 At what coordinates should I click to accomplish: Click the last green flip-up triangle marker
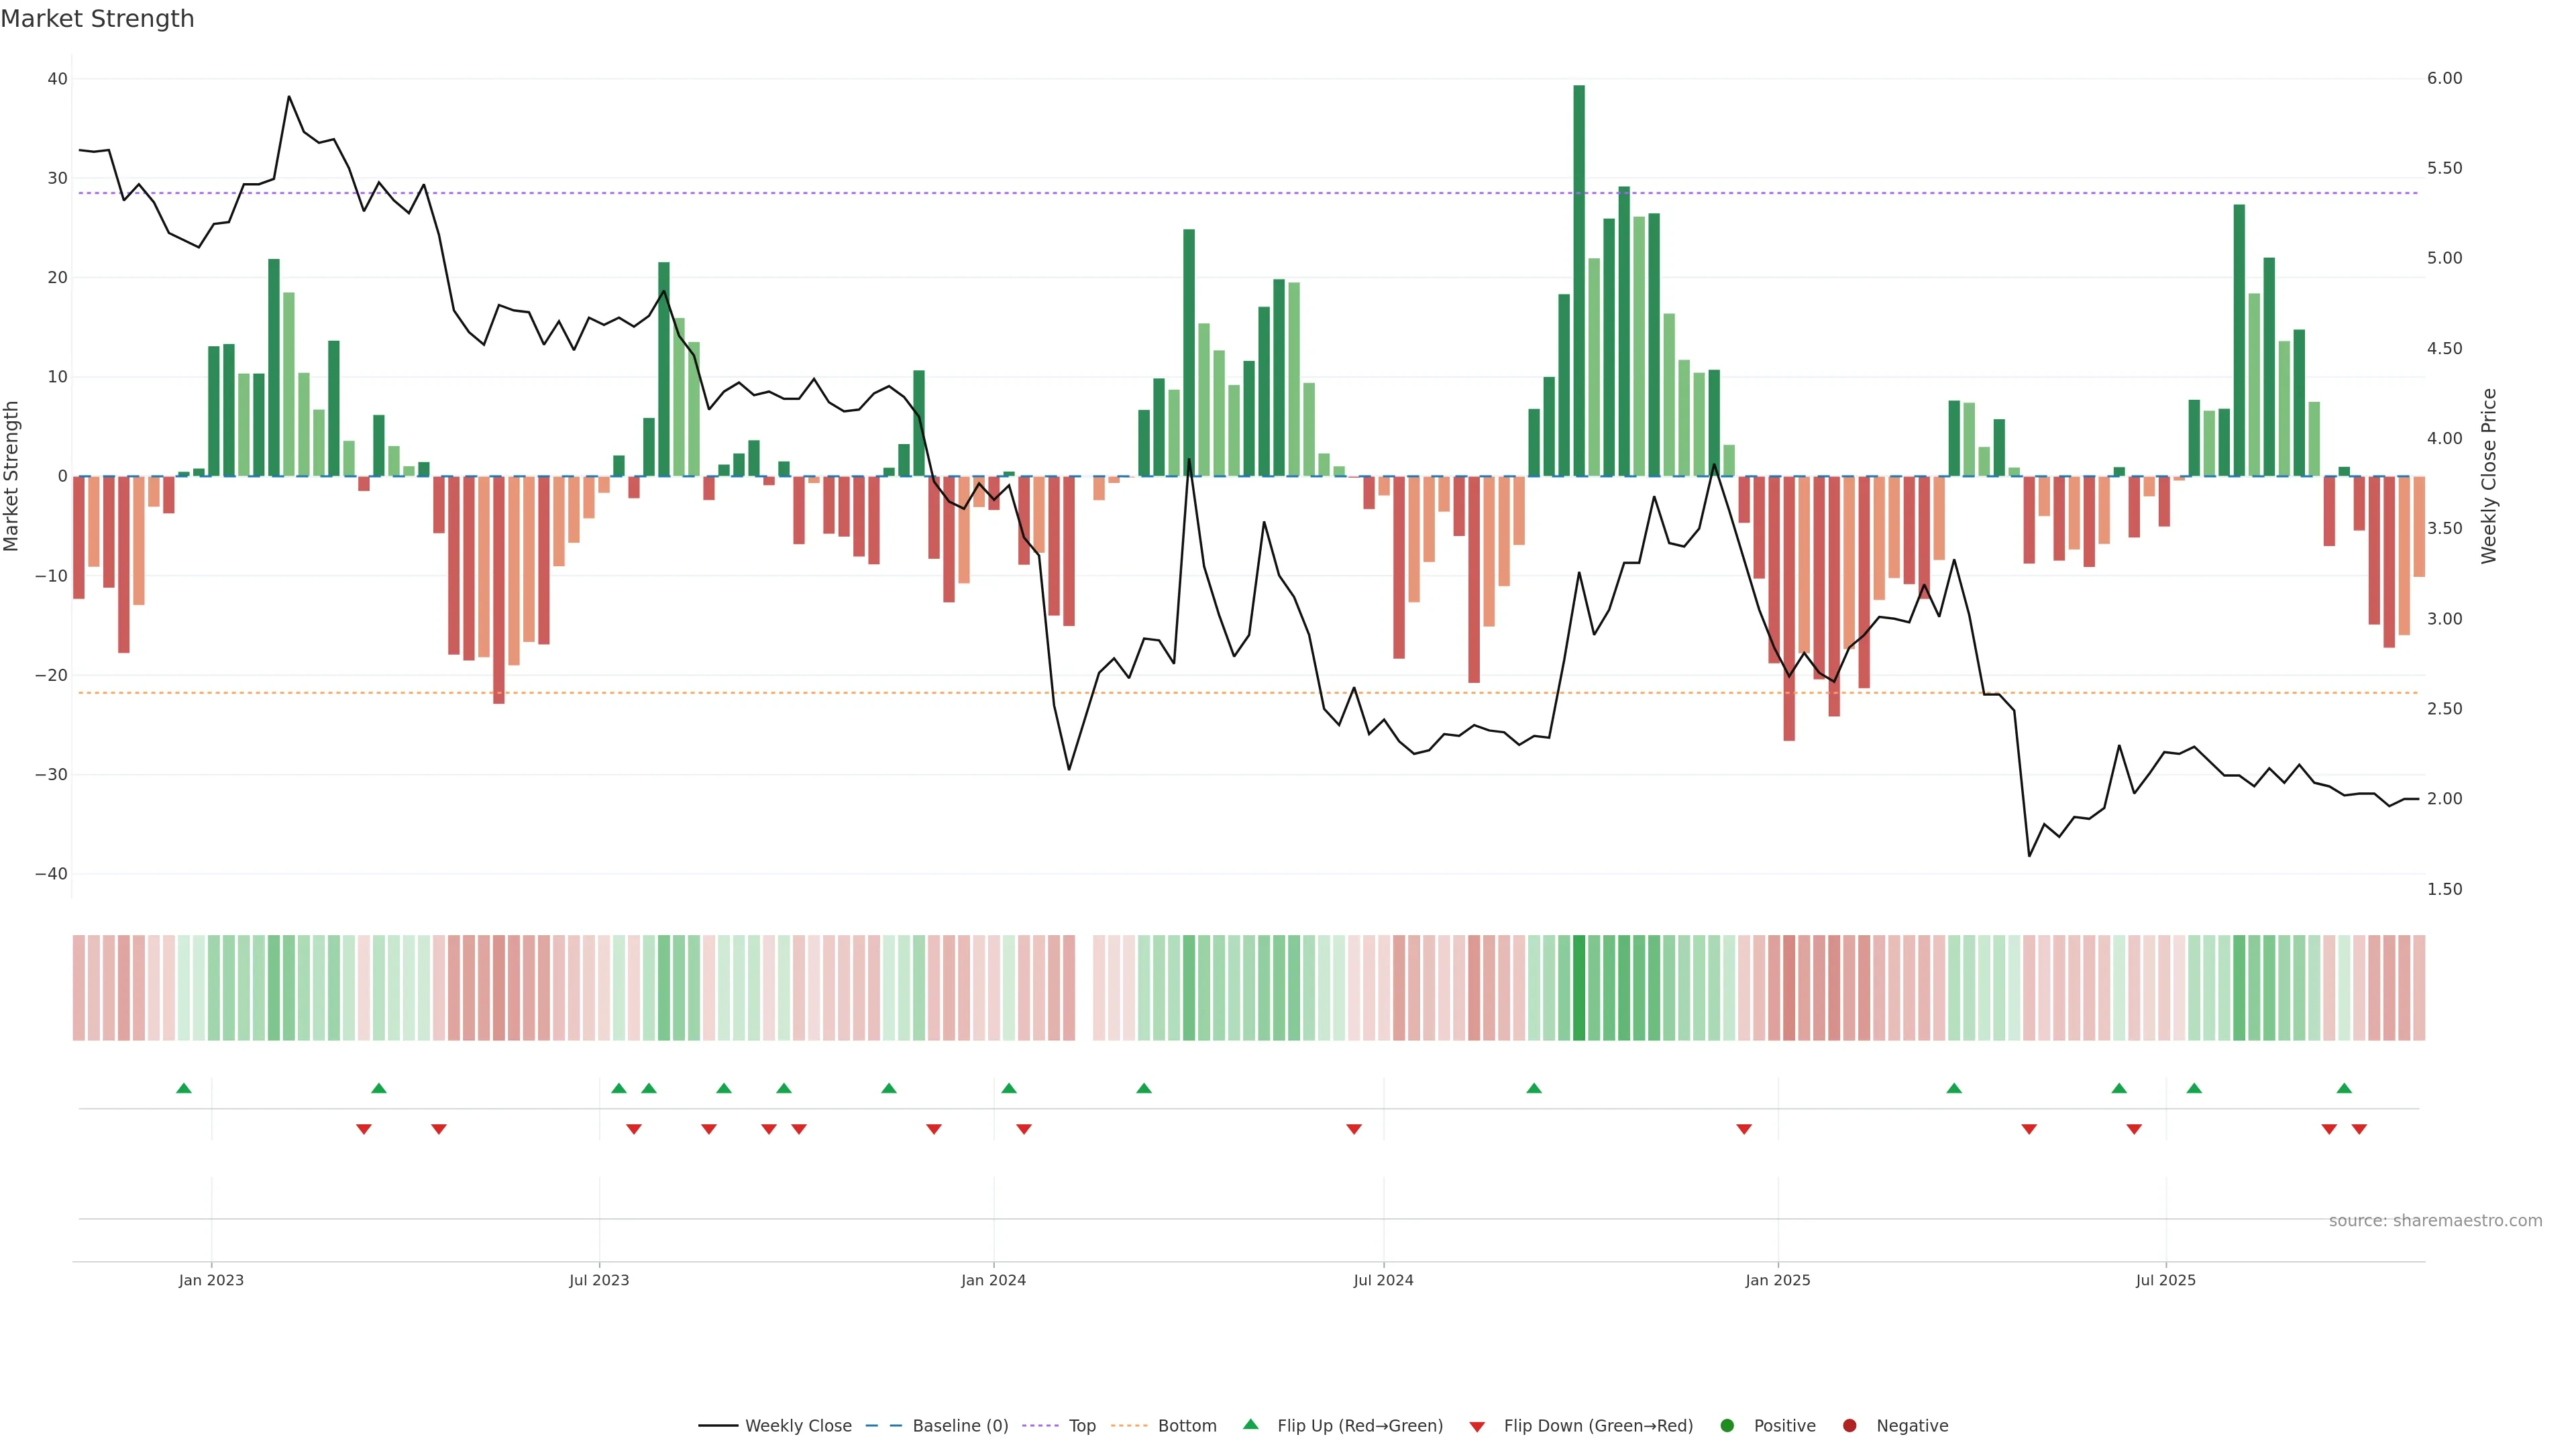(2344, 1088)
